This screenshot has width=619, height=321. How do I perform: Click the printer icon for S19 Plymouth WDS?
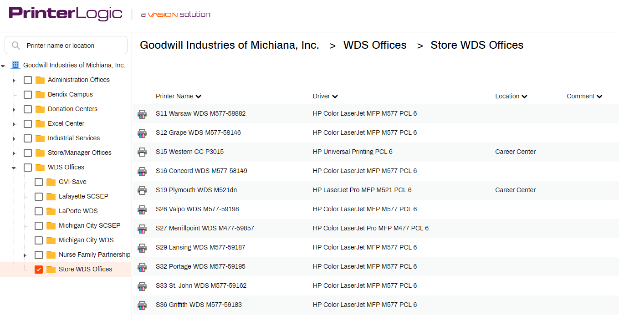142,190
